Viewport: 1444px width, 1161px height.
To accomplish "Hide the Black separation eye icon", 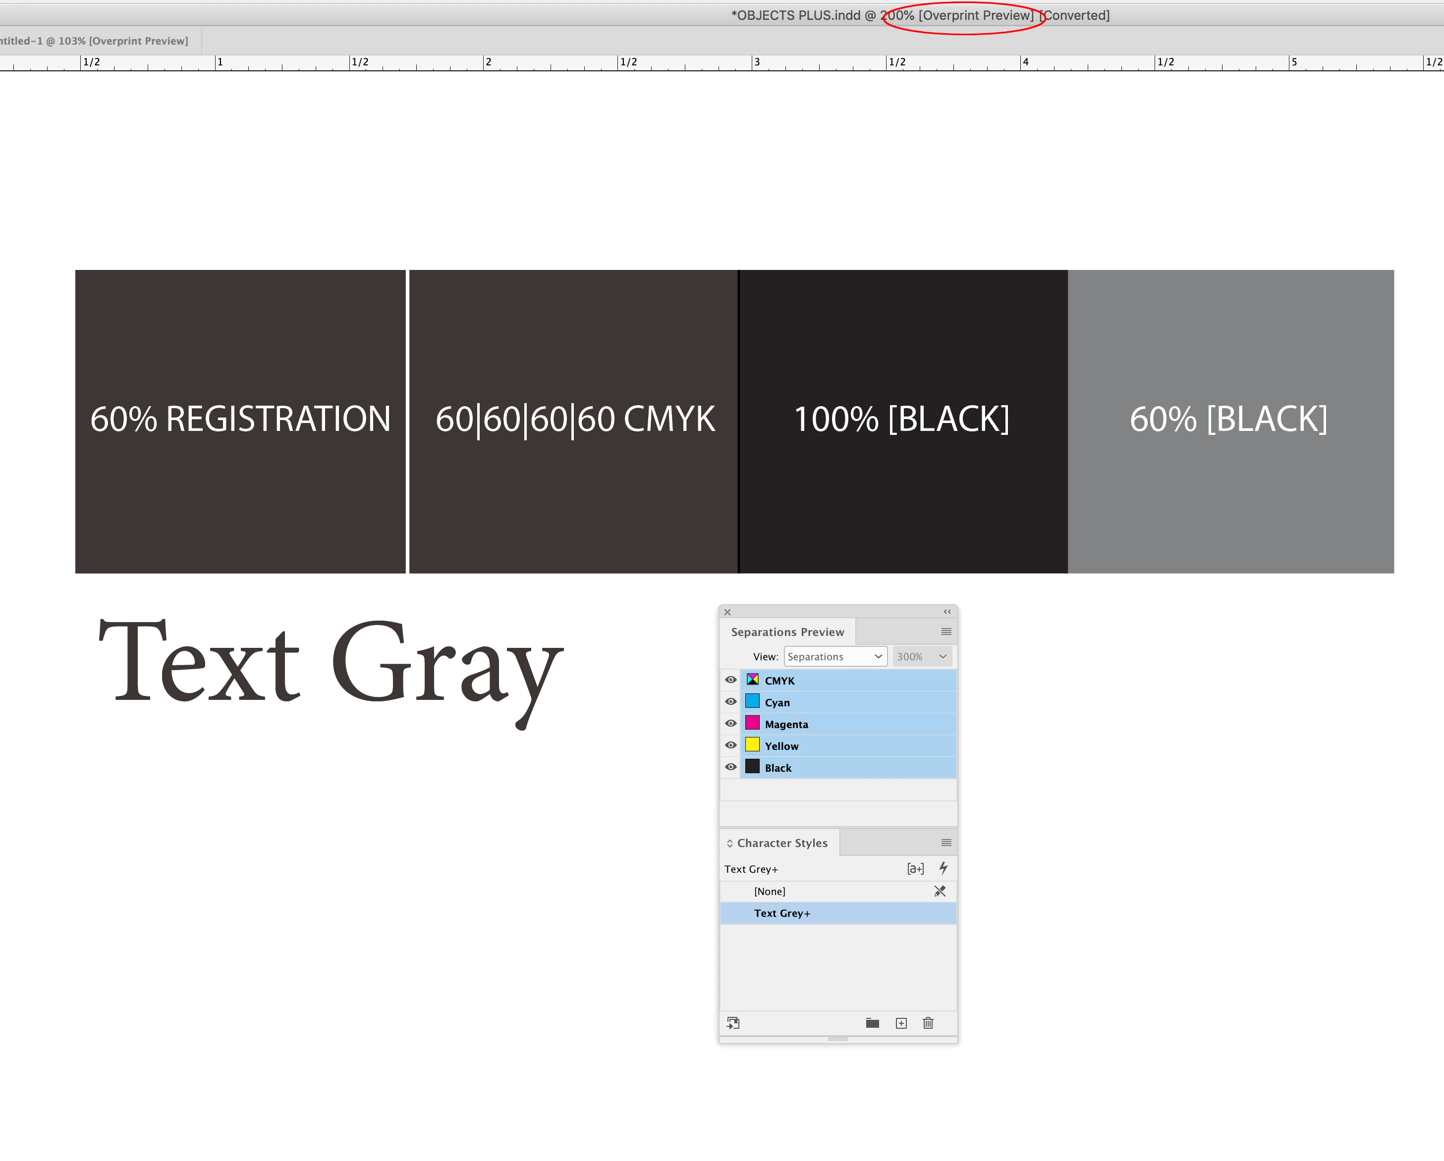I will coord(731,767).
